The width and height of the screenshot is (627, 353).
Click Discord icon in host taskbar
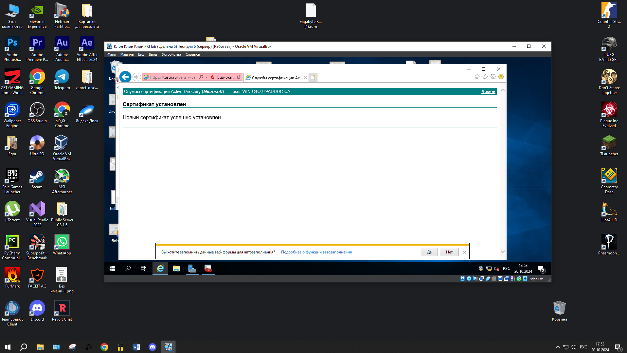pyautogui.click(x=152, y=347)
